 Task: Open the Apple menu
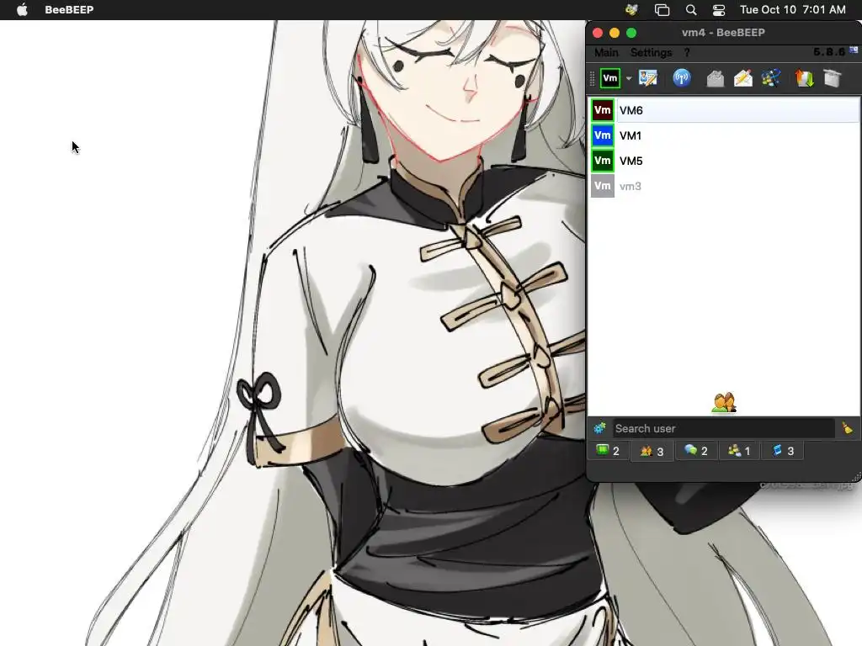point(22,10)
